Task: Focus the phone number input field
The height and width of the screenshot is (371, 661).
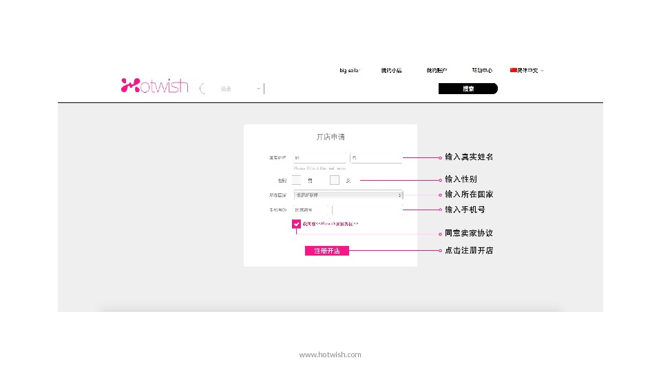Action: click(x=368, y=210)
